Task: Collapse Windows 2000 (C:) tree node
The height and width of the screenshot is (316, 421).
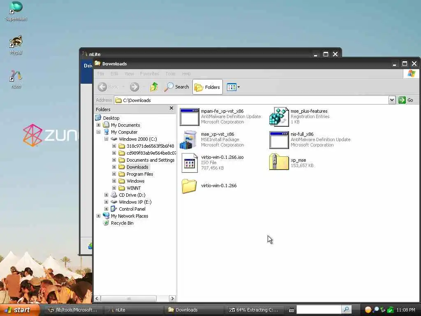Action: 106,139
